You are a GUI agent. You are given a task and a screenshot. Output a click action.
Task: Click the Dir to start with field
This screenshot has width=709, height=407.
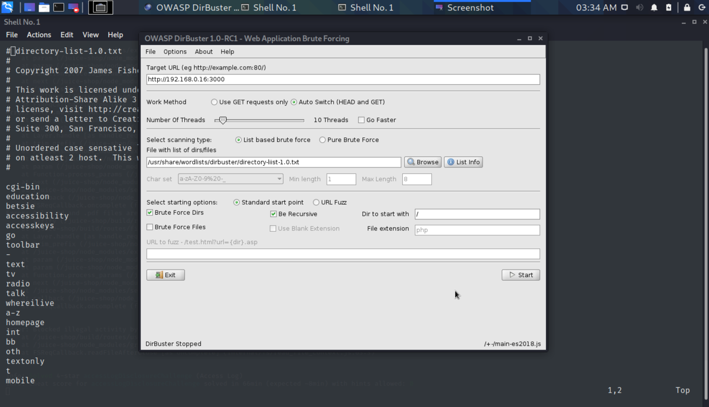(477, 214)
